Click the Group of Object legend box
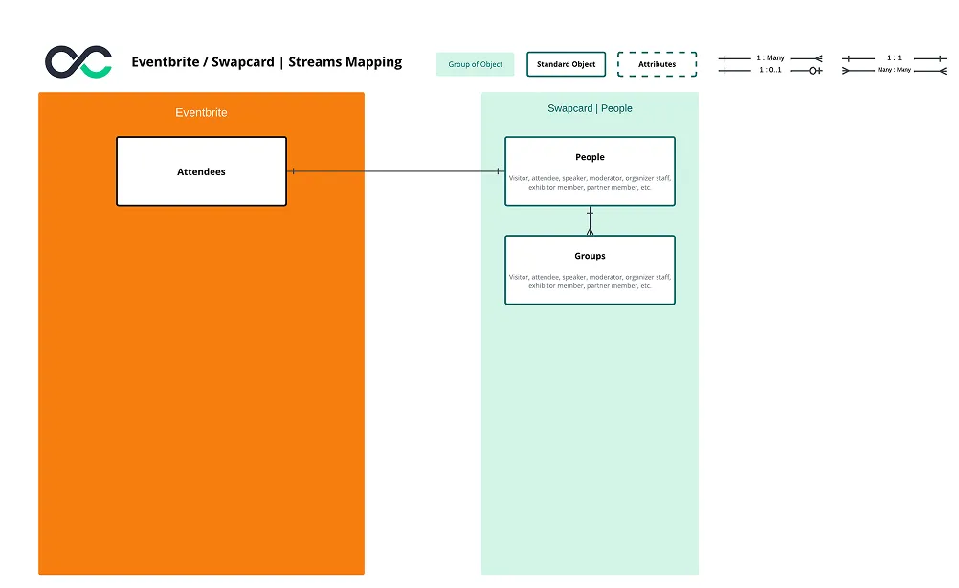Screen dimensions: 959x588 476,64
